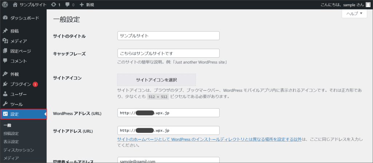The height and width of the screenshot is (163, 373).
Task: Select 一般 settings submenu
Action: pyautogui.click(x=7, y=125)
